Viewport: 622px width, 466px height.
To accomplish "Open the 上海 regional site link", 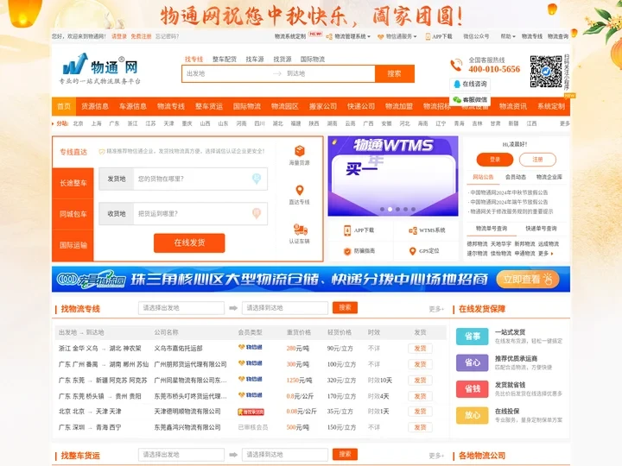I will (96, 123).
